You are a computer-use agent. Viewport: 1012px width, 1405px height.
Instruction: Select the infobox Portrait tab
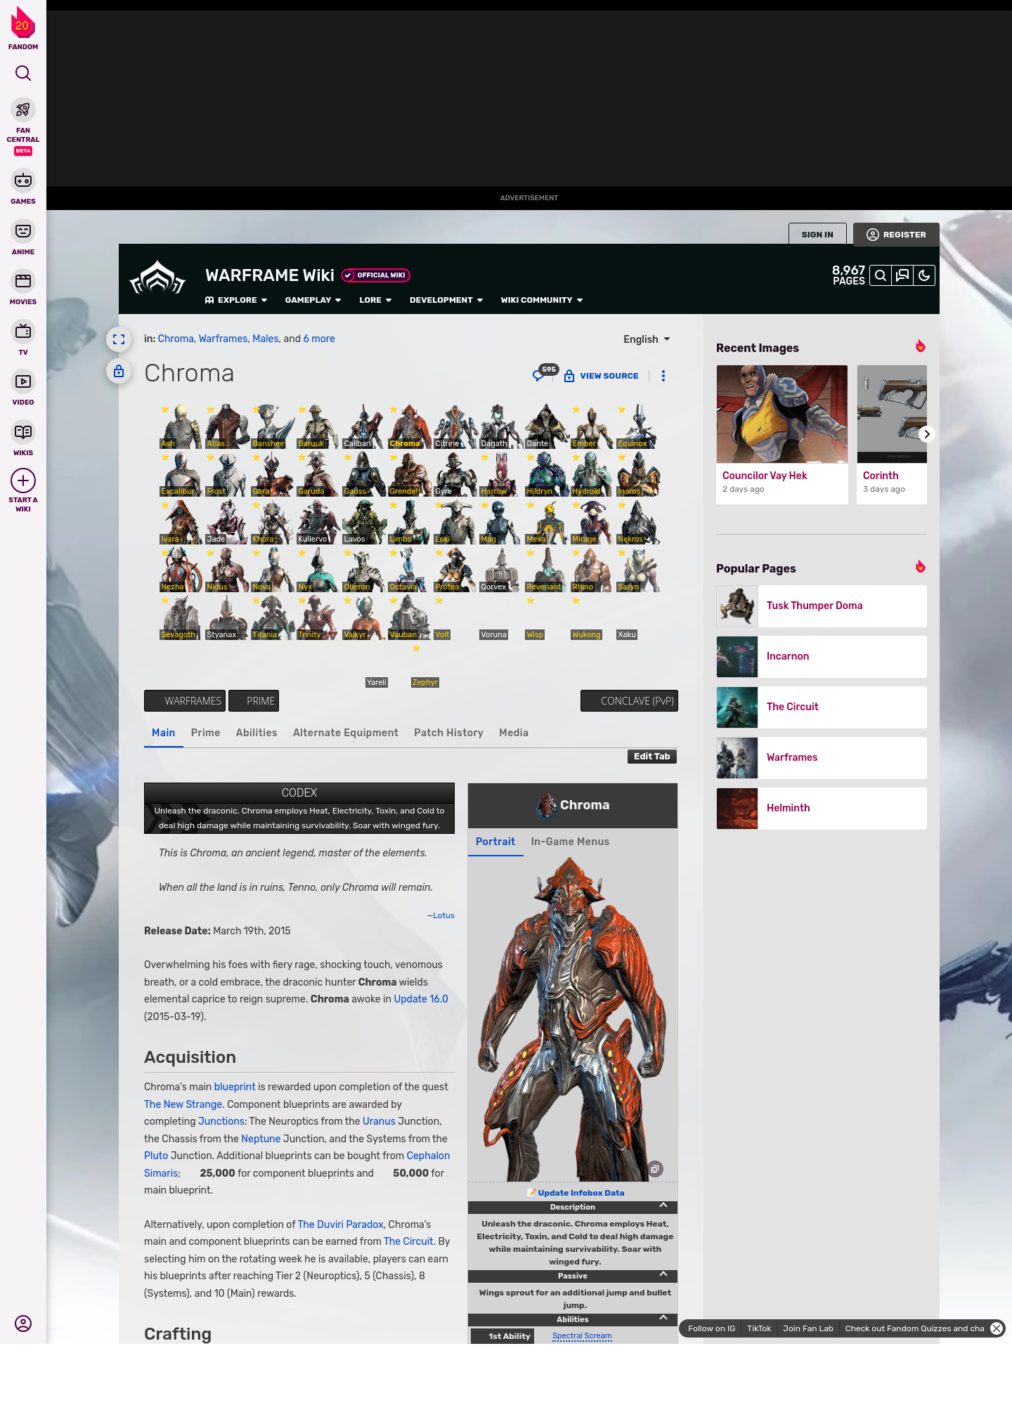point(495,842)
